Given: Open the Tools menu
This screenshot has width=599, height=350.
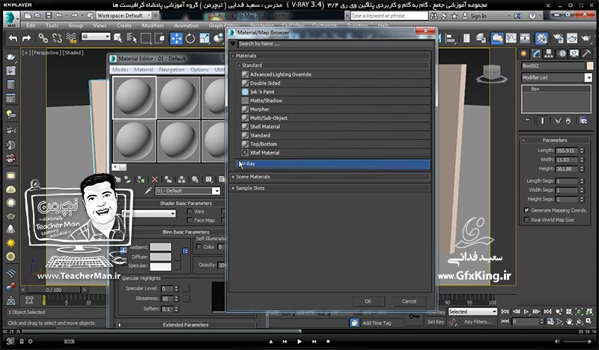Looking at the screenshot, I should pos(52,25).
